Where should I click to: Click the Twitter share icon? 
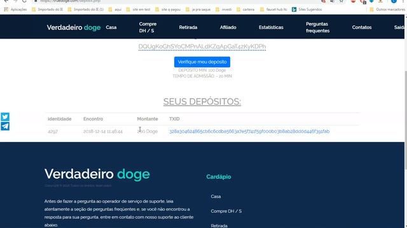click(x=5, y=117)
